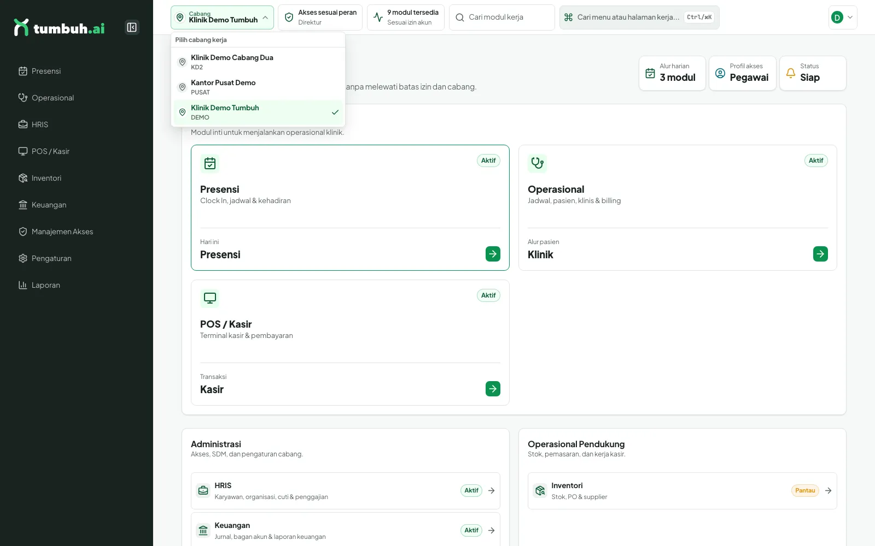Click the POS / Kasir card monitor icon
The height and width of the screenshot is (546, 875).
tap(210, 298)
